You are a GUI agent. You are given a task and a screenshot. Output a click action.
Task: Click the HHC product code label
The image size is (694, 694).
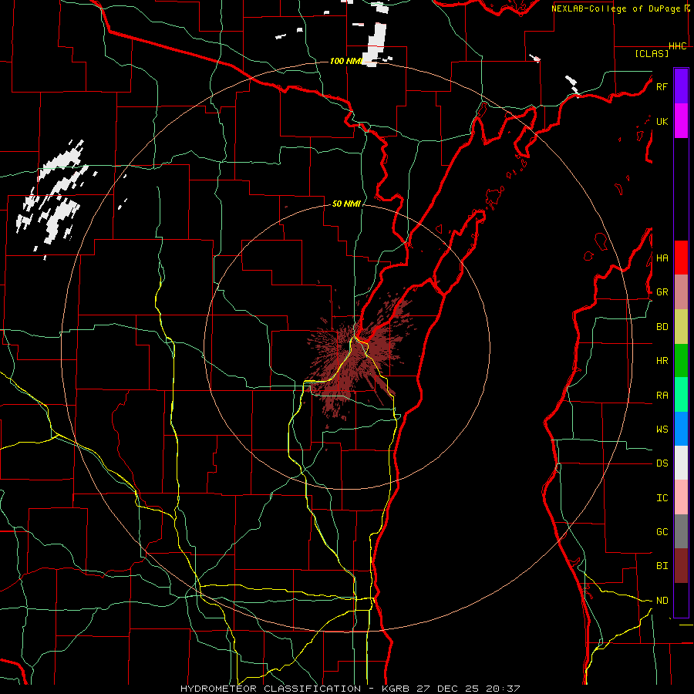pos(678,46)
